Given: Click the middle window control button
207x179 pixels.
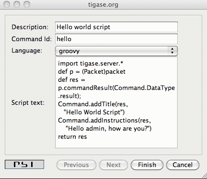Looking at the screenshot, I should point(17,4).
